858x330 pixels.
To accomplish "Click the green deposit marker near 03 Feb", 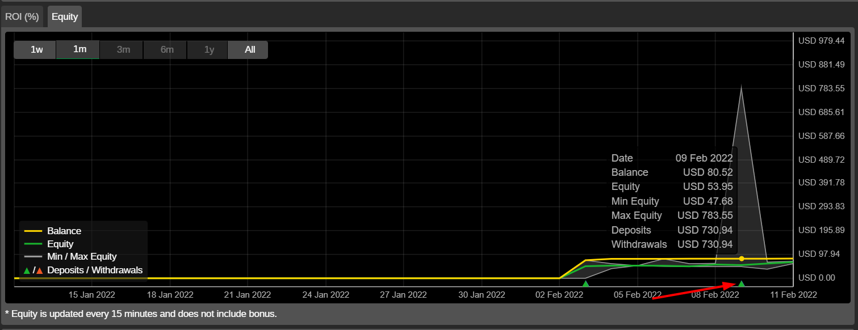I will tap(585, 284).
